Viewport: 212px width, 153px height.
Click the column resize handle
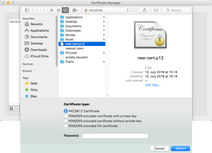click(107, 95)
